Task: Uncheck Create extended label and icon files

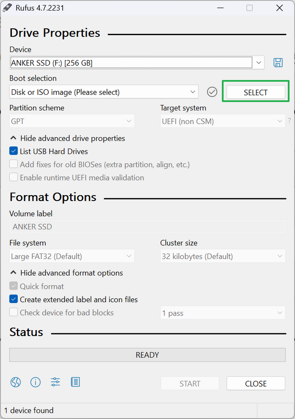Action: [x=12, y=300]
